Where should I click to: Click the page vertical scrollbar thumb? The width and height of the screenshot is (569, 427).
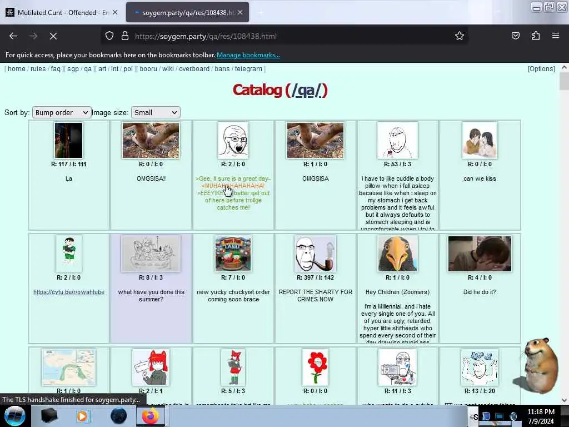pyautogui.click(x=564, y=81)
